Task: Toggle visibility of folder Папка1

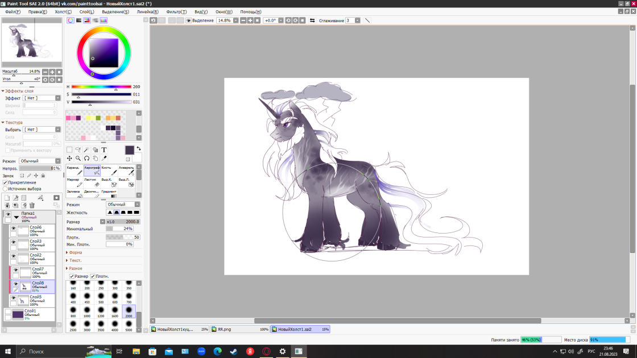Action: coord(8,214)
